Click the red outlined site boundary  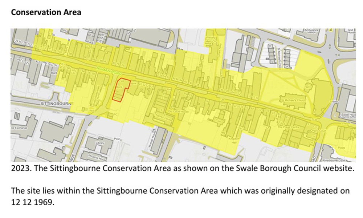121,90
